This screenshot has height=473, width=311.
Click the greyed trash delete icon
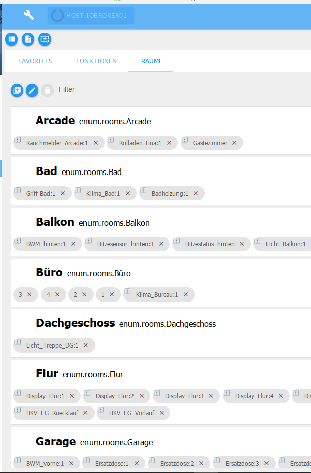(x=47, y=90)
